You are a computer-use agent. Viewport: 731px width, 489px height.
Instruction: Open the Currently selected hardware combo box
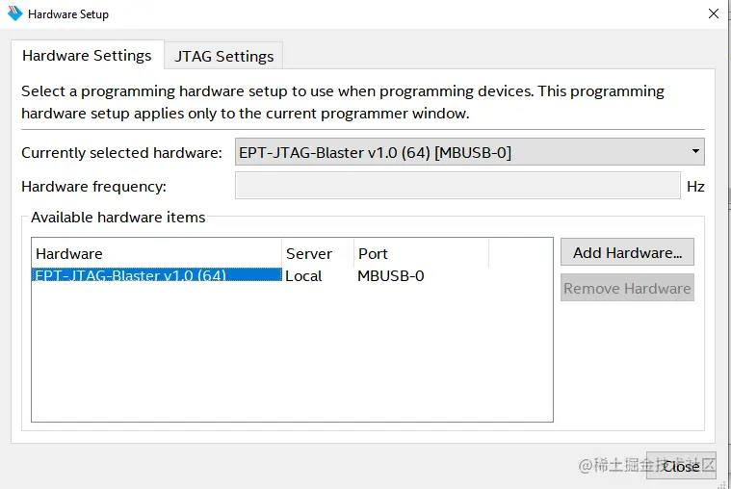[469, 152]
